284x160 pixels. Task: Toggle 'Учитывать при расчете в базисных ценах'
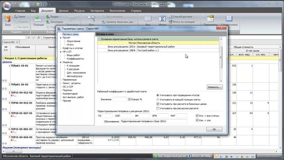tap(158, 104)
